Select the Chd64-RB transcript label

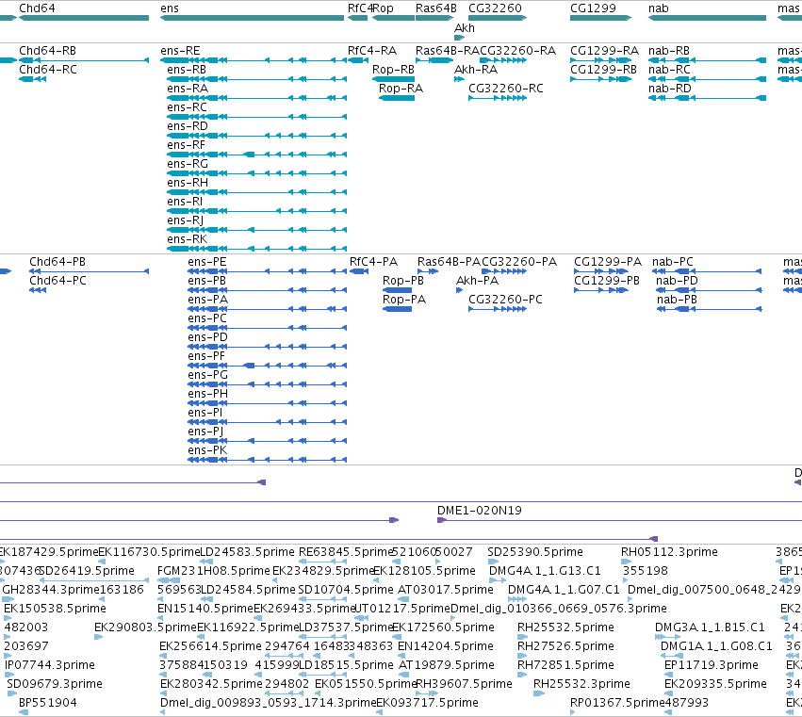click(47, 51)
